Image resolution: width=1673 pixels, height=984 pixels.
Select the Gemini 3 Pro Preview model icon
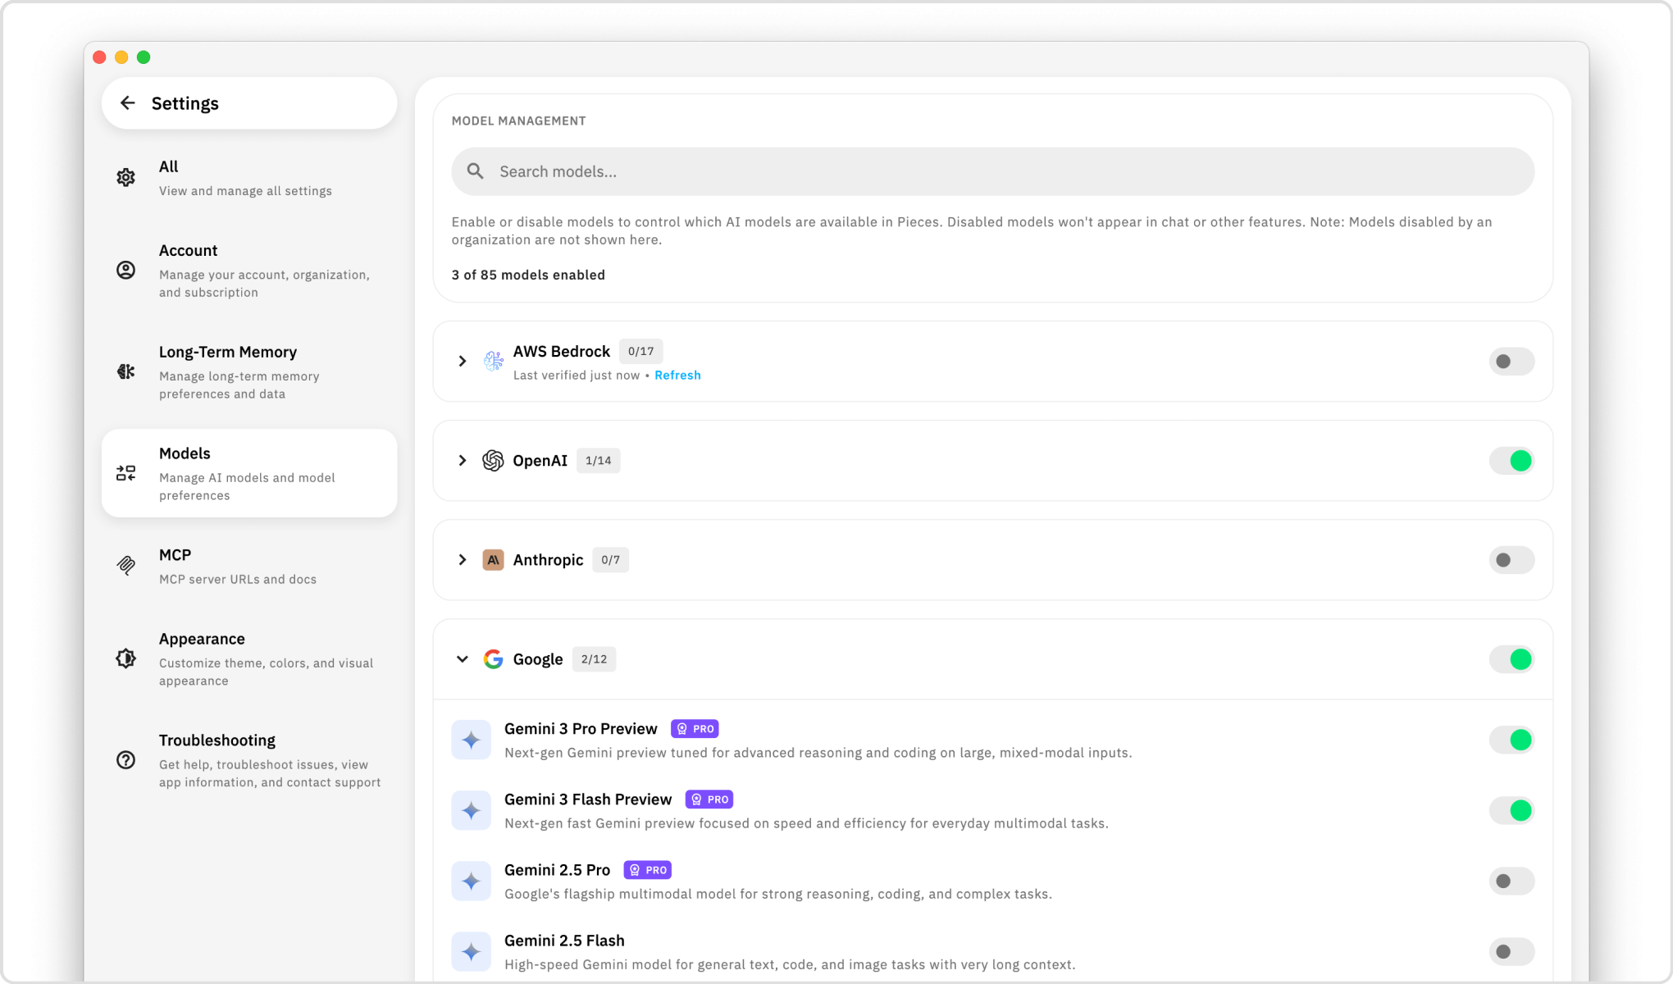click(472, 739)
